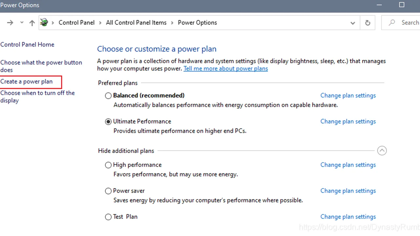Screen dimensions: 420x236
Task: Click the Hide additional plans label
Action: click(126, 151)
